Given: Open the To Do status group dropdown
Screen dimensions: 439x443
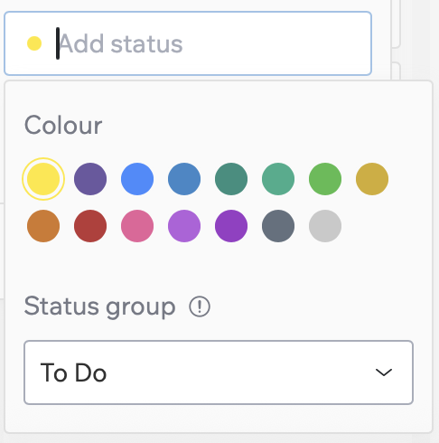Looking at the screenshot, I should 219,372.
